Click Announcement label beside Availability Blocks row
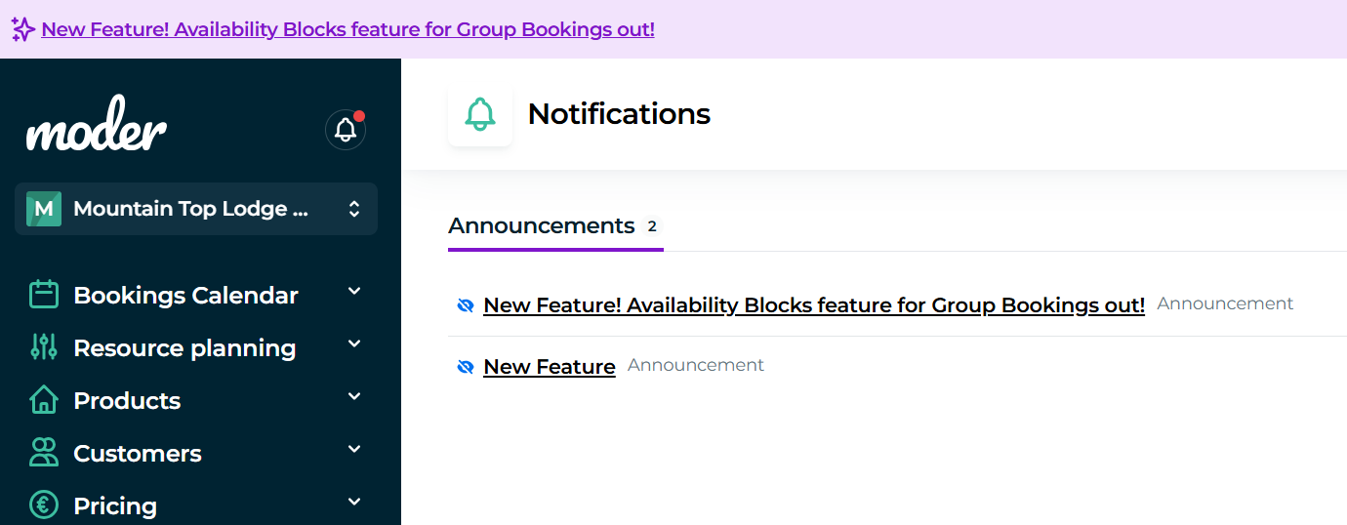Viewport: 1347px width, 525px height. coord(1225,303)
